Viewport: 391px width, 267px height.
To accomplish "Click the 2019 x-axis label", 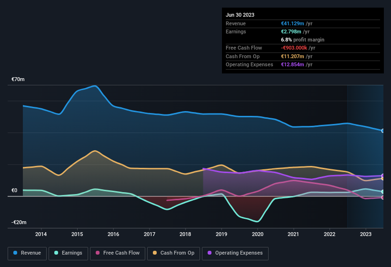I will click(x=221, y=234).
